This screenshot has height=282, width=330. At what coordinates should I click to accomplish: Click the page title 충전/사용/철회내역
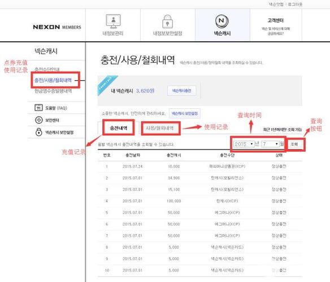(138, 60)
